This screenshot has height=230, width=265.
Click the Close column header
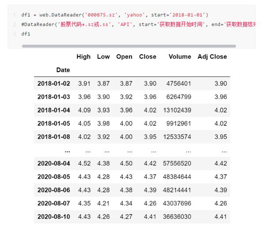tap(148, 57)
